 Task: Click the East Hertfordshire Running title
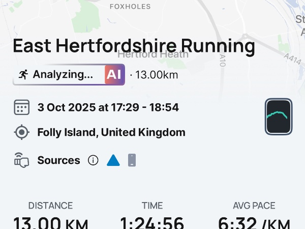pos(134,46)
